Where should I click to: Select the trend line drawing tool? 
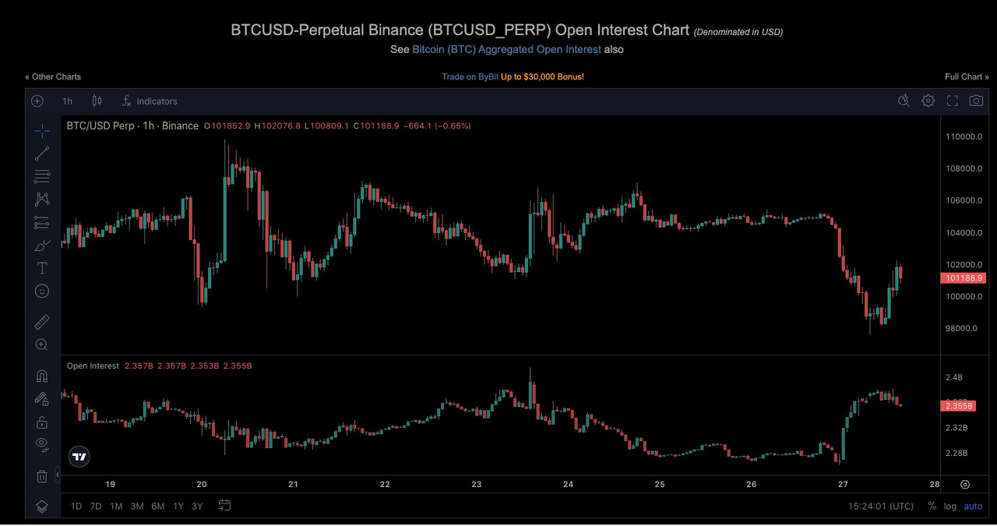coord(42,154)
